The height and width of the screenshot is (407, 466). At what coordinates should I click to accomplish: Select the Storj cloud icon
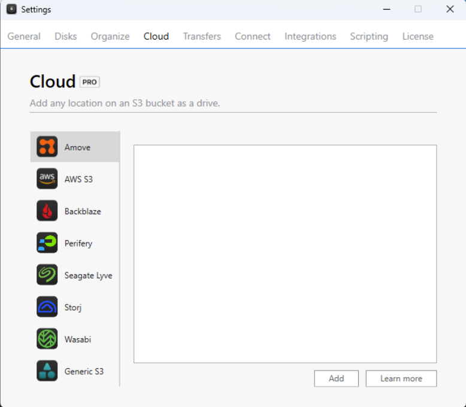pyautogui.click(x=47, y=307)
